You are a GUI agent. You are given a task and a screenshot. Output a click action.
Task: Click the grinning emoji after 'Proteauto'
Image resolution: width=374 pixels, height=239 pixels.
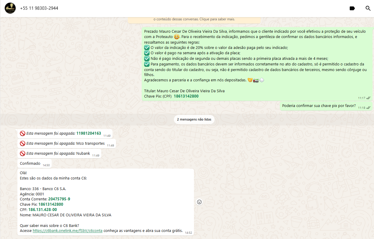(177, 37)
